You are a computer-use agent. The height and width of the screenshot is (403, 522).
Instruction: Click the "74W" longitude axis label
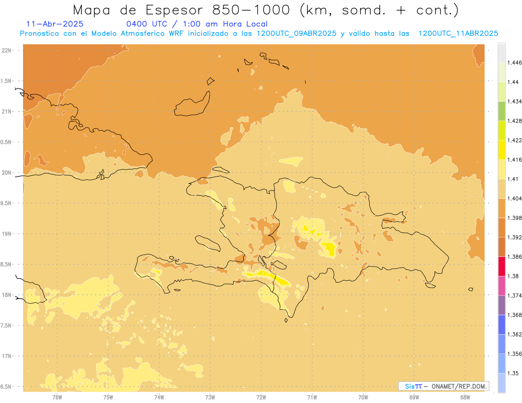[x=159, y=397]
